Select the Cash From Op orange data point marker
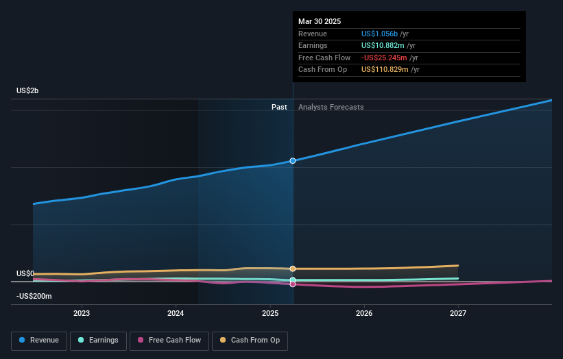The width and height of the screenshot is (563, 359). coord(293,269)
